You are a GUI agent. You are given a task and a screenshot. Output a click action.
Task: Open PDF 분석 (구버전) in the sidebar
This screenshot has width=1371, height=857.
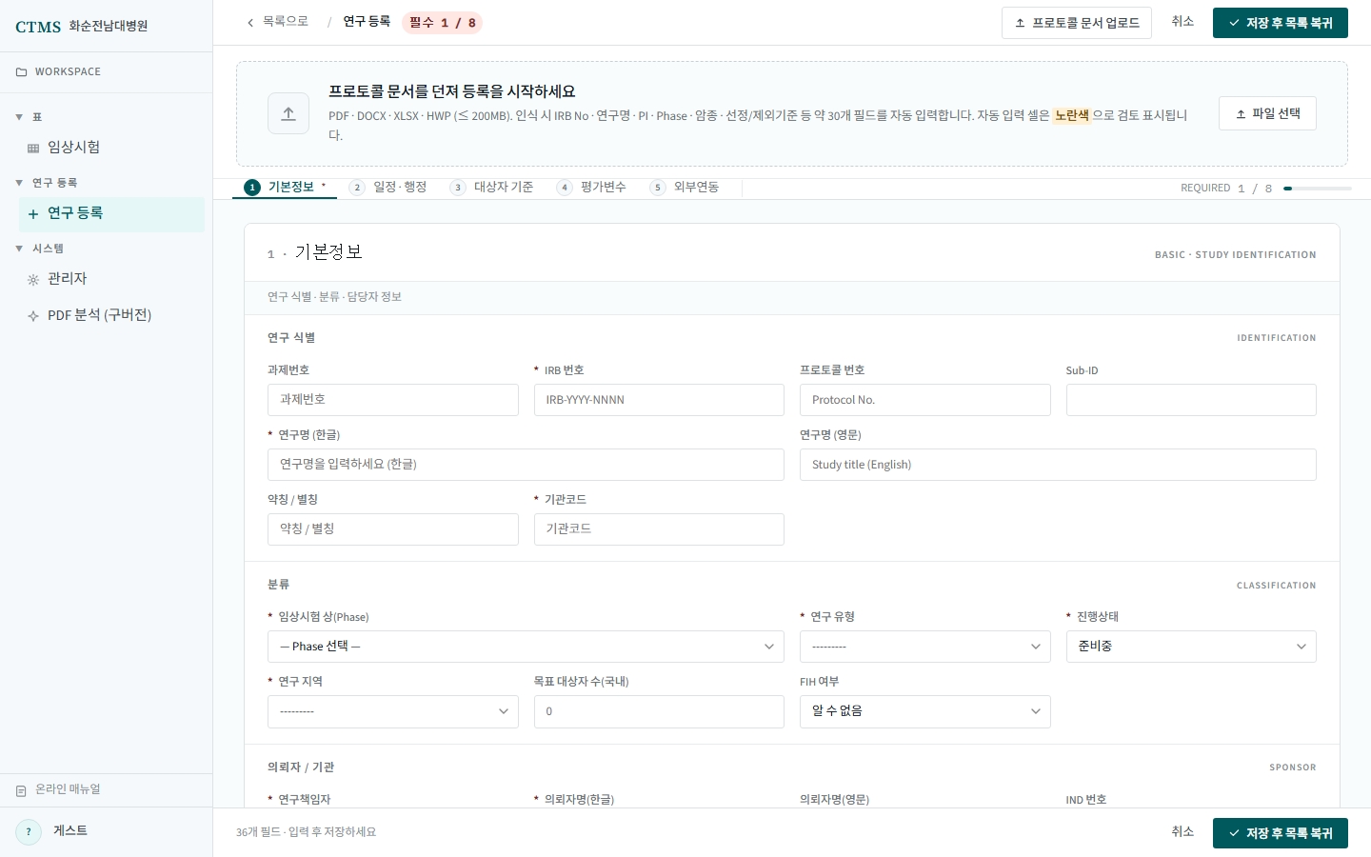(x=111, y=316)
